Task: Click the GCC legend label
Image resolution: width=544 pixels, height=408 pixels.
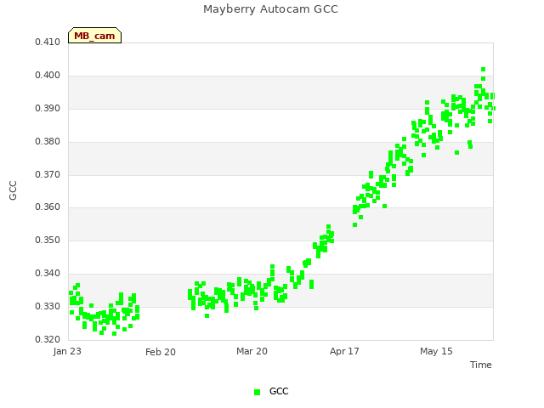Action: pyautogui.click(x=279, y=391)
